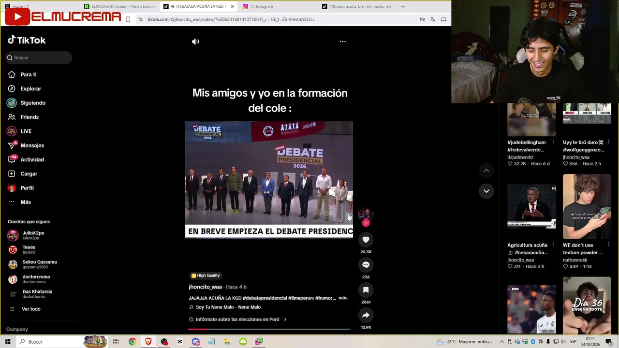Like the video with the heart icon

[x=366, y=240]
